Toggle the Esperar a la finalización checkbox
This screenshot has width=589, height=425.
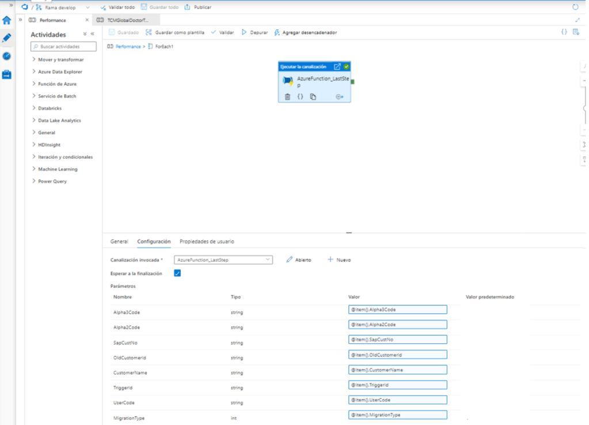177,274
